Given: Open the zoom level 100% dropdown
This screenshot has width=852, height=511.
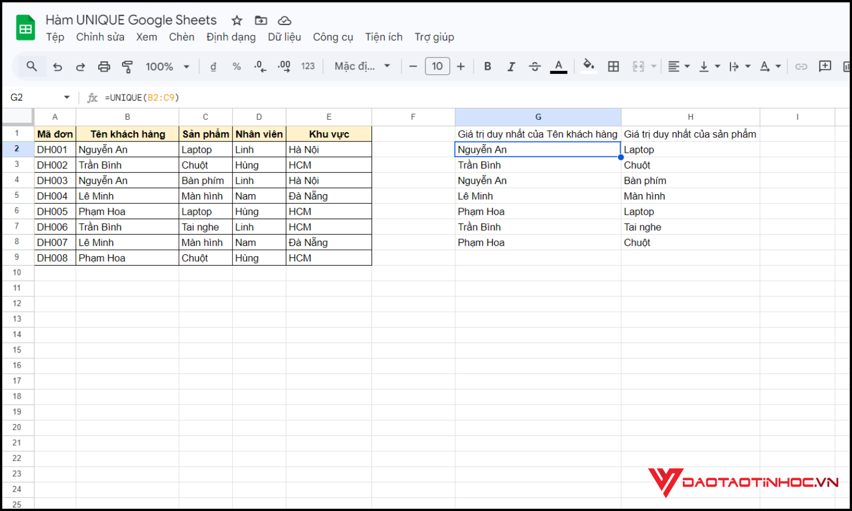Looking at the screenshot, I should pyautogui.click(x=166, y=66).
